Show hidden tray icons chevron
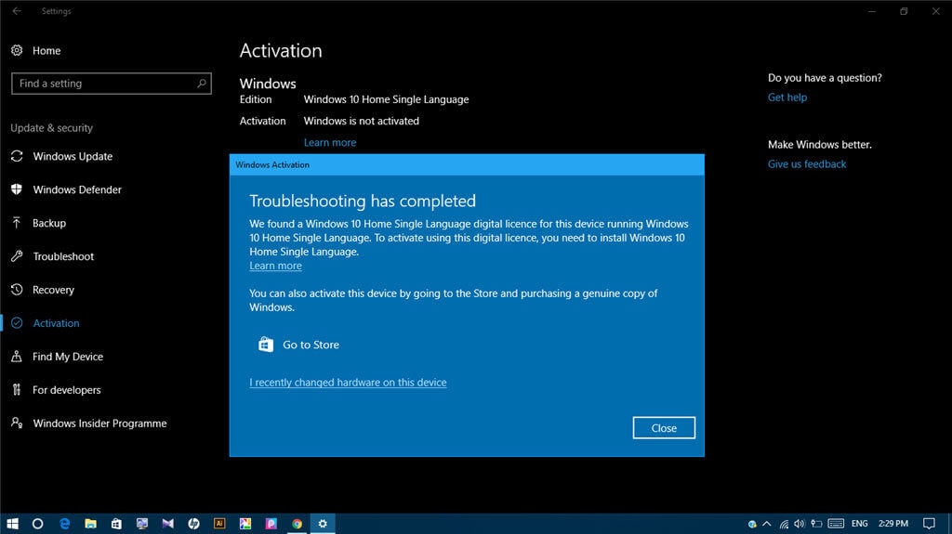This screenshot has height=534, width=952. (767, 523)
